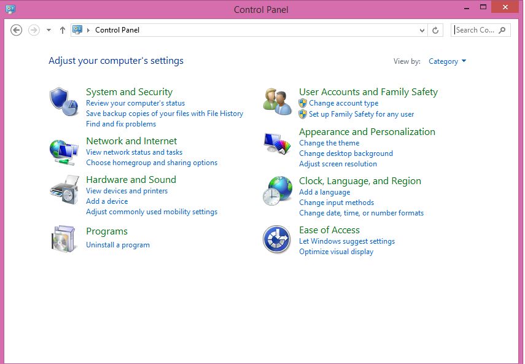
Task: Click Review your computer's status
Action: [135, 103]
